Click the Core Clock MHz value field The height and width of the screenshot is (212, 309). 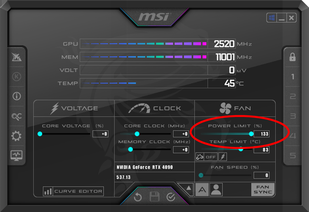coord(181,134)
